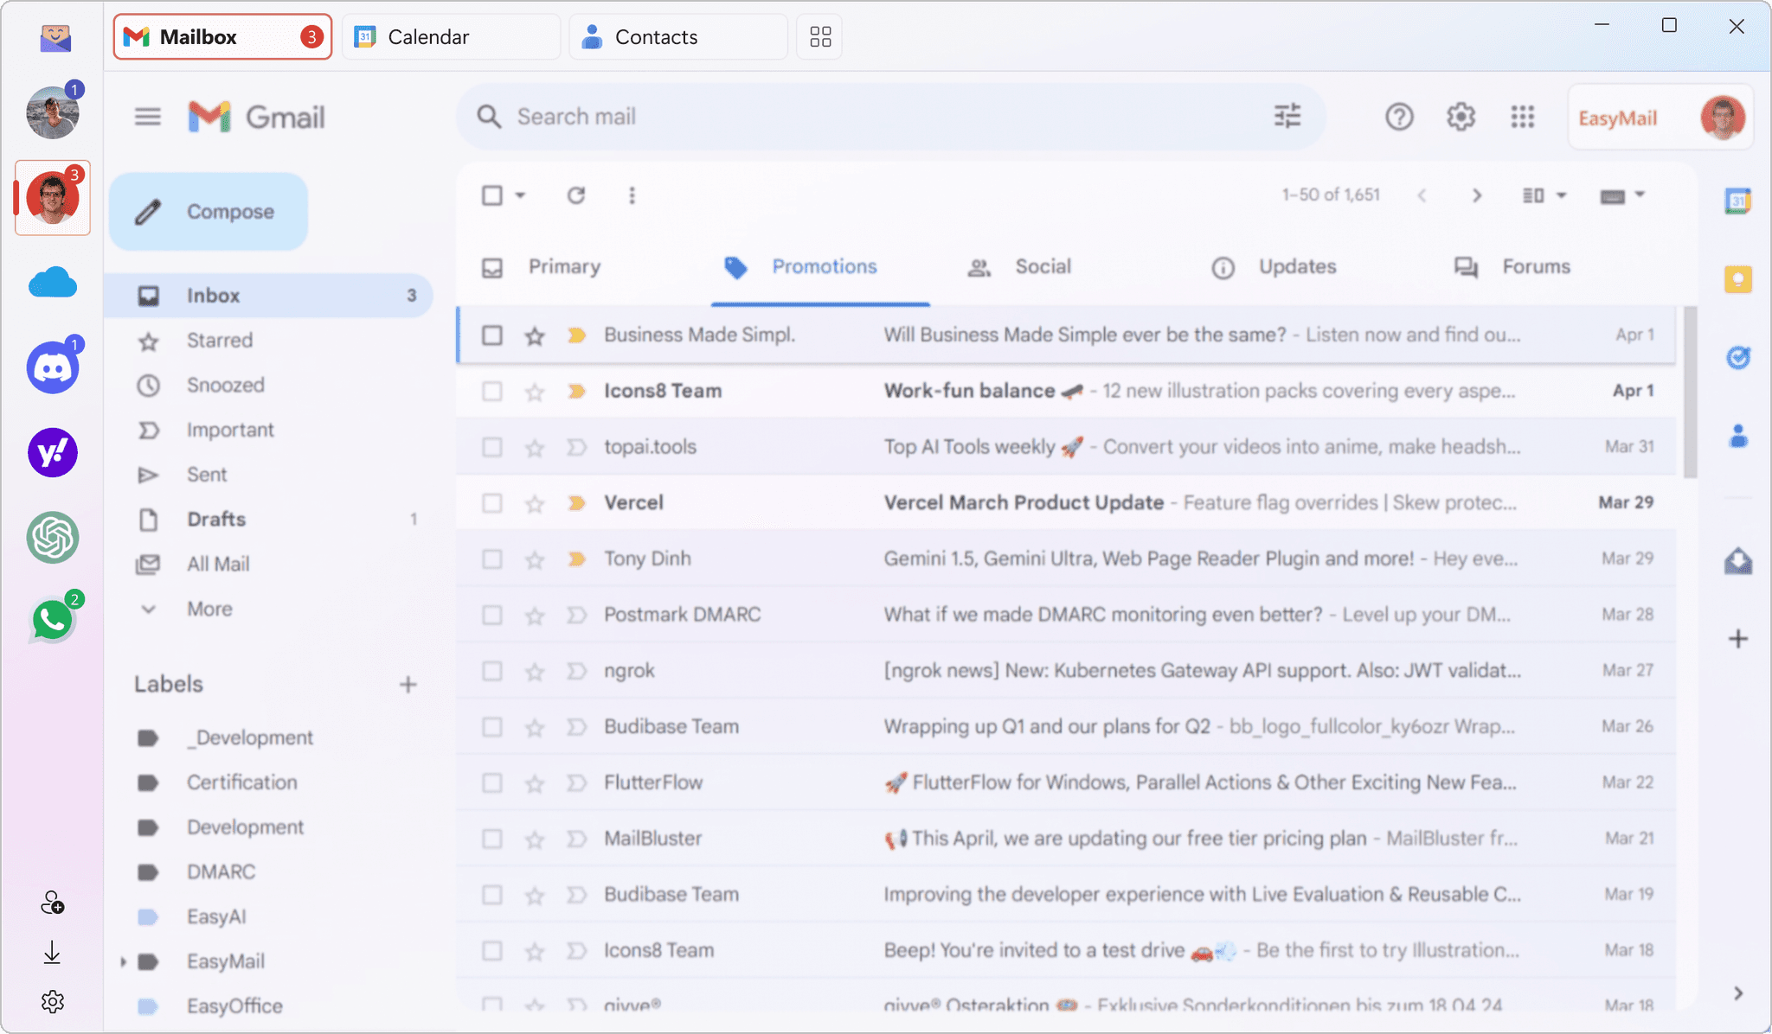The width and height of the screenshot is (1772, 1034).
Task: Open the Yahoo Mail icon
Action: point(53,452)
